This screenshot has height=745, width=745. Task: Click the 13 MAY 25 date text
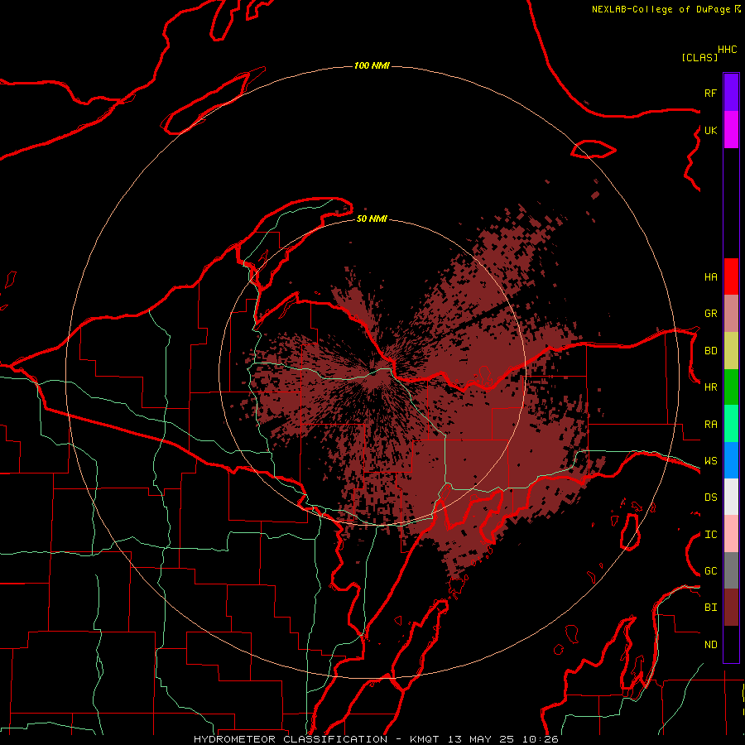(482, 739)
